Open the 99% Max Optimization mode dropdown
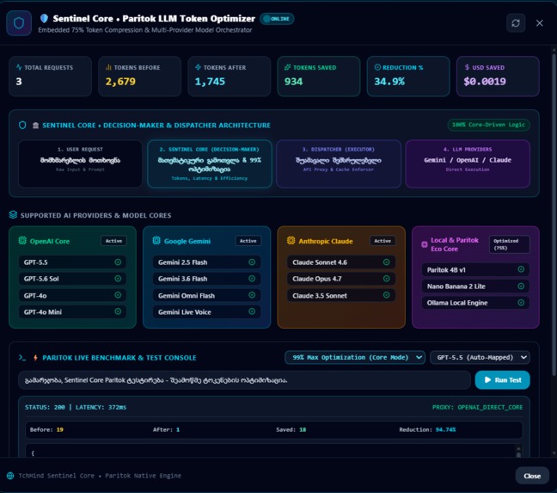The width and height of the screenshot is (557, 493). pos(355,357)
